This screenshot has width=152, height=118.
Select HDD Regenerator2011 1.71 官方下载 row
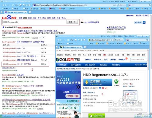pos(25,64)
